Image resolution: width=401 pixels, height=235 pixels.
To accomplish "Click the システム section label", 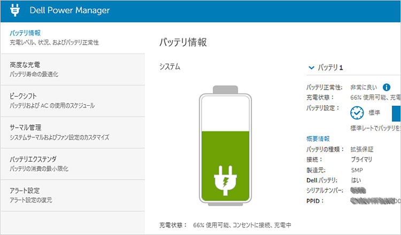I will coord(170,67).
